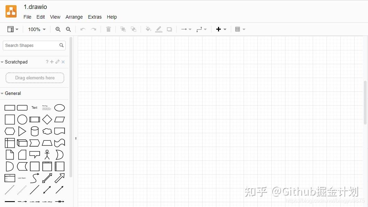Open the 100% zoom level dropdown
The image size is (368, 207).
click(37, 29)
